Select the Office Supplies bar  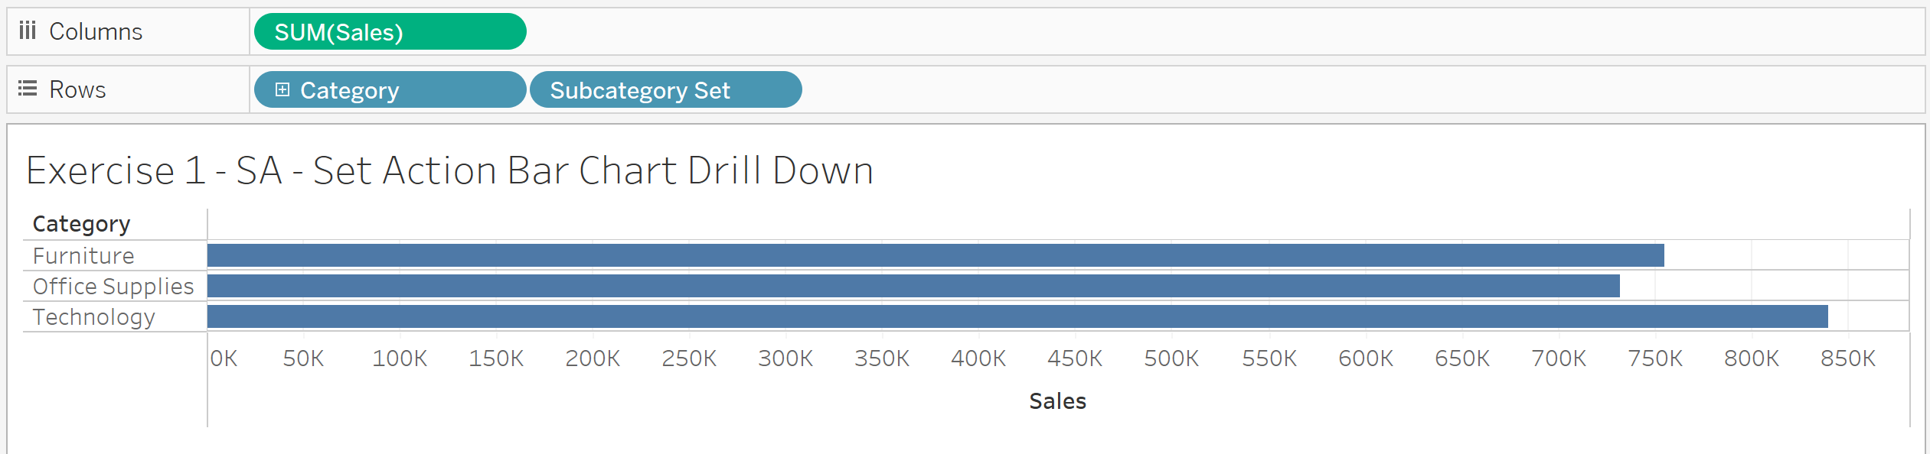pyautogui.click(x=913, y=286)
